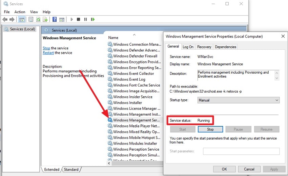
Task: Click the Stop the service link
Action: (x=46, y=48)
